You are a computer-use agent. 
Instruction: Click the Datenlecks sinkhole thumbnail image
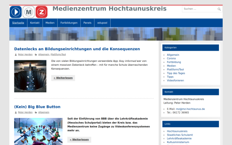30,76
